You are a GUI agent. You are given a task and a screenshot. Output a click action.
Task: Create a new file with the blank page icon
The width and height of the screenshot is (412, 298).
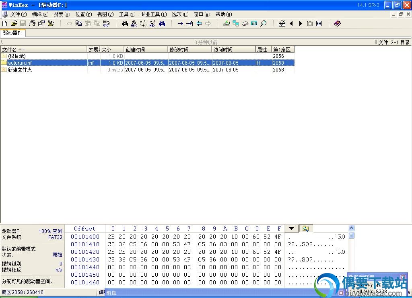coord(4,24)
